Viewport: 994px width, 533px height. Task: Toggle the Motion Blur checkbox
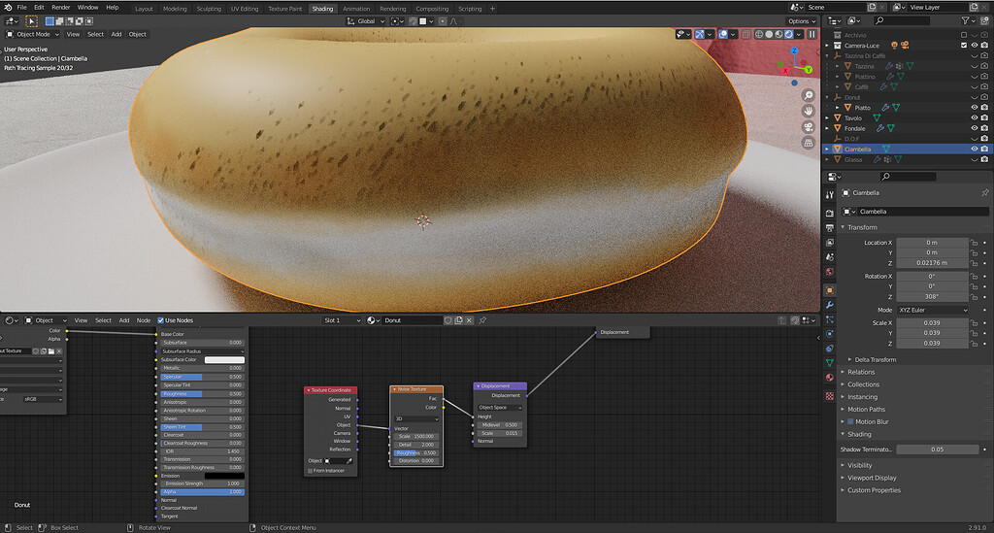(x=850, y=422)
